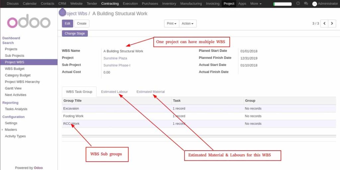Switch to the Estimated Labour tab

114,92
